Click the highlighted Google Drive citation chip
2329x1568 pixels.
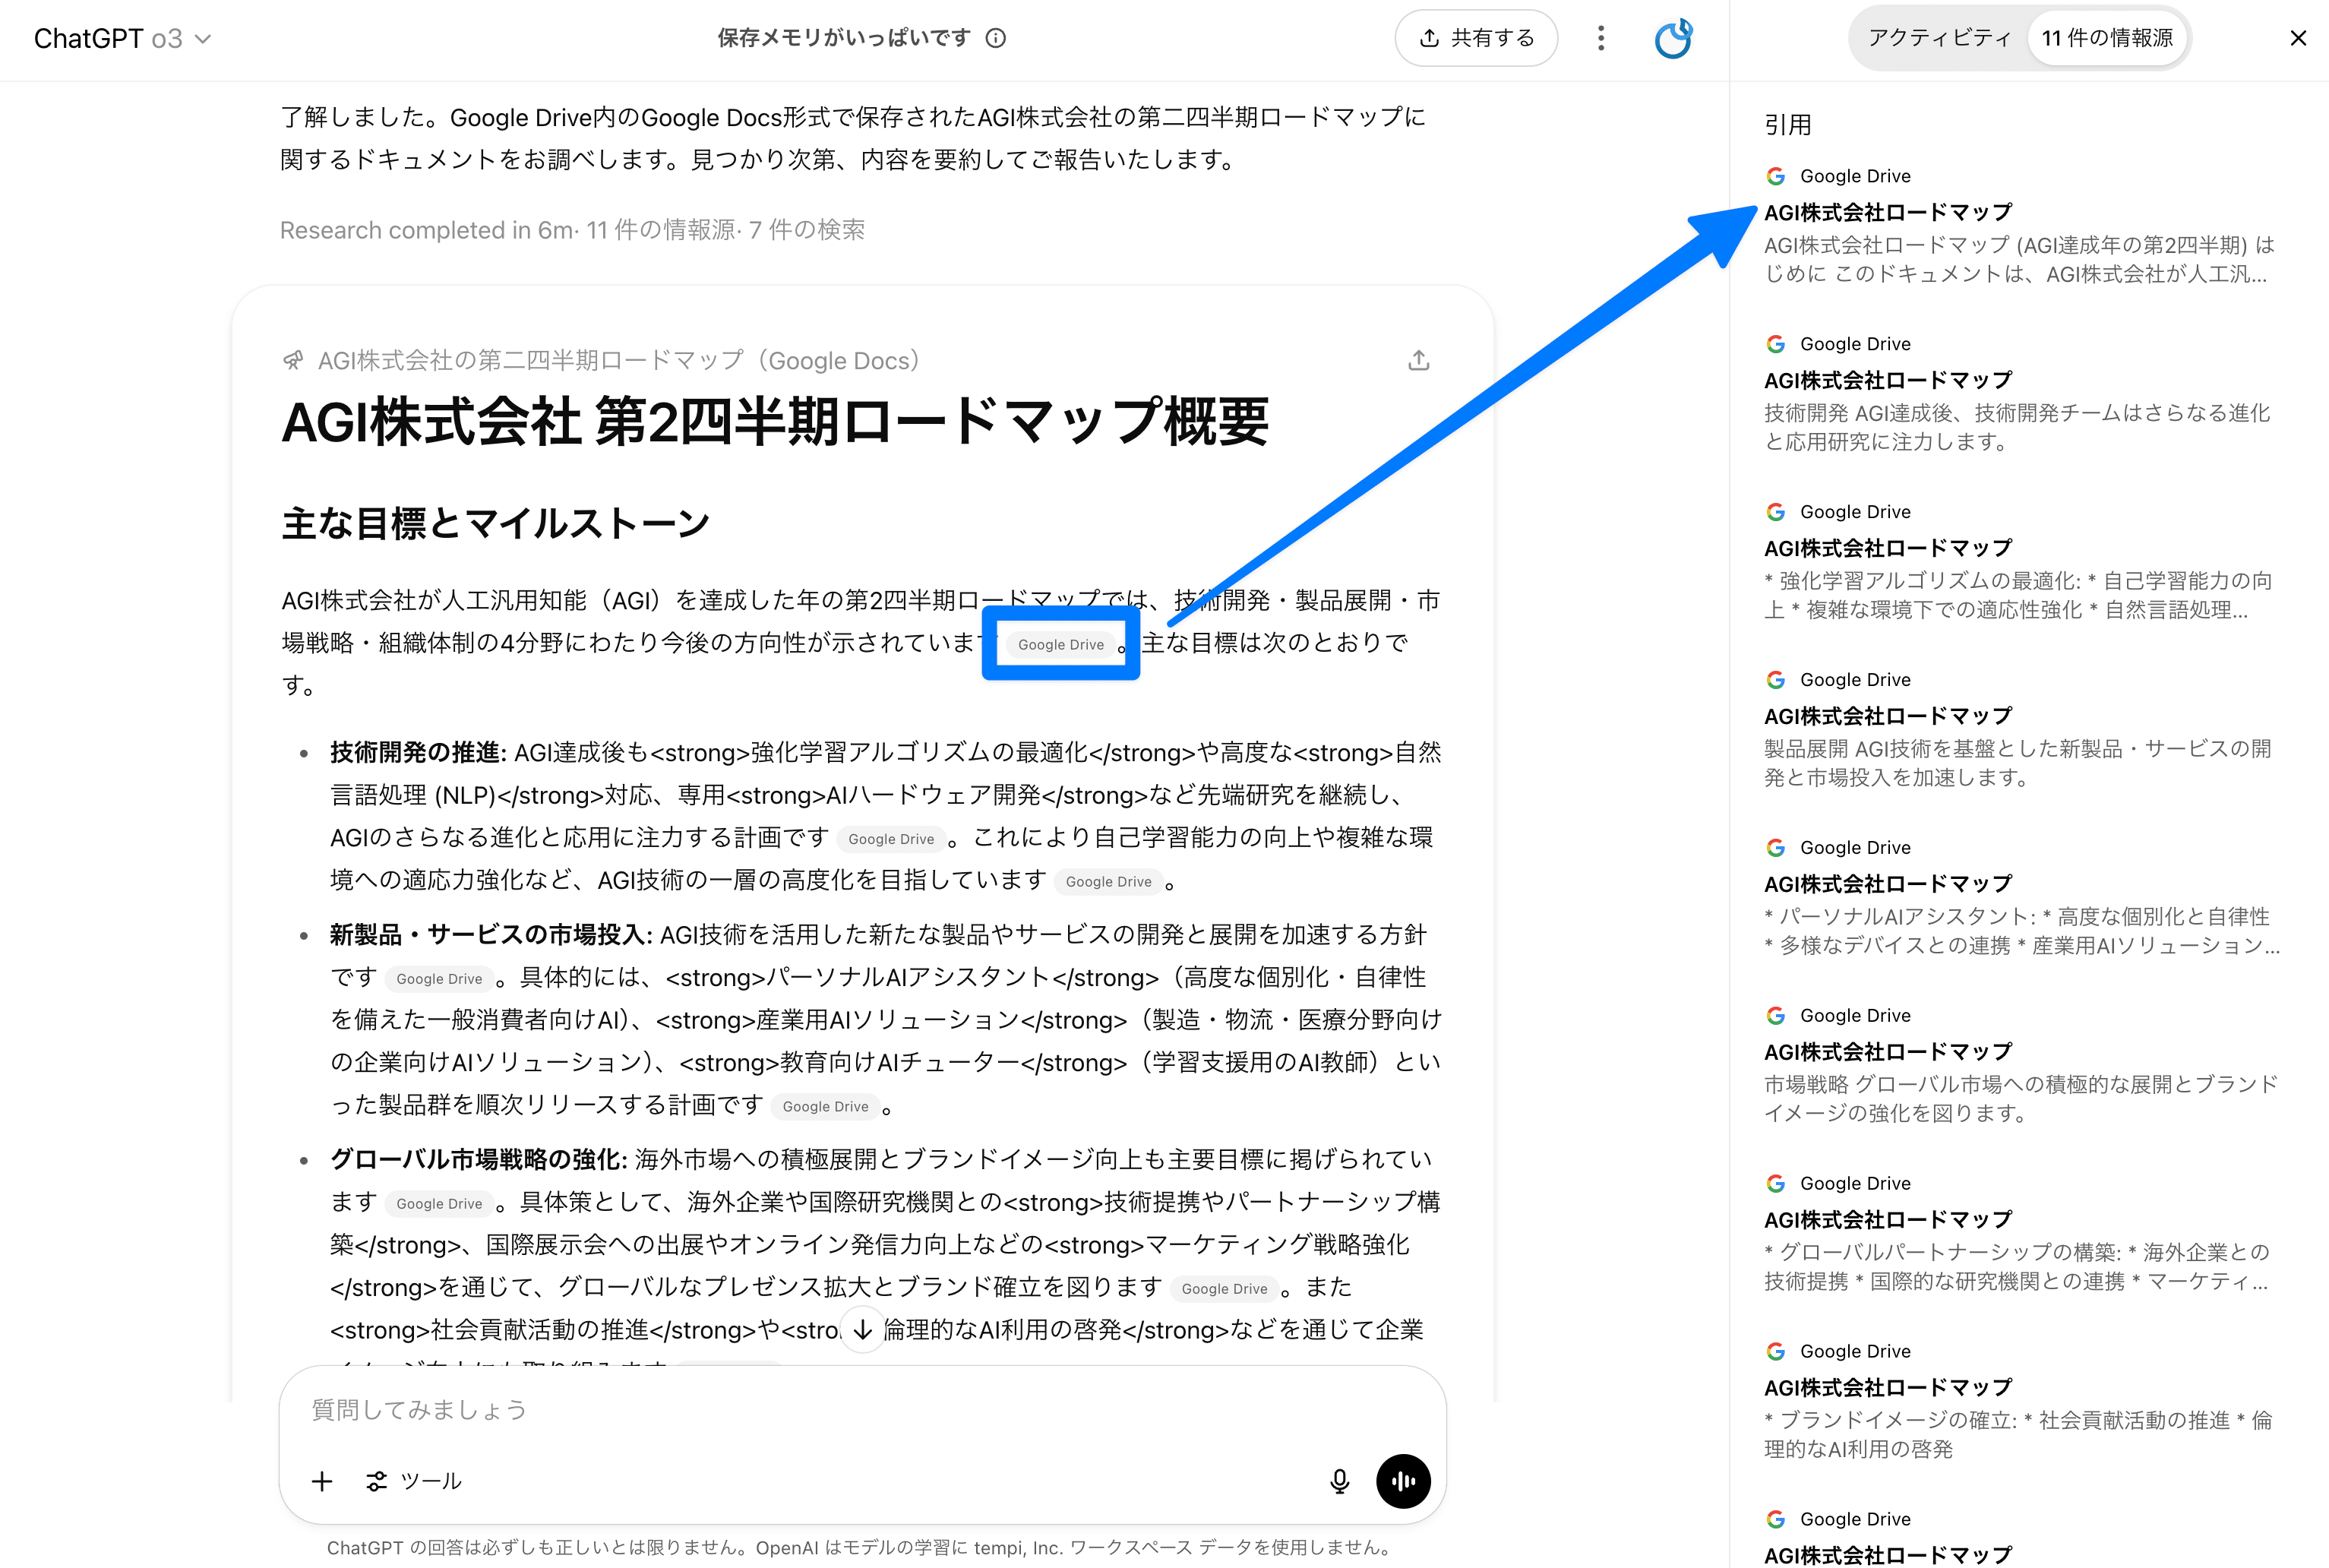(x=1060, y=645)
